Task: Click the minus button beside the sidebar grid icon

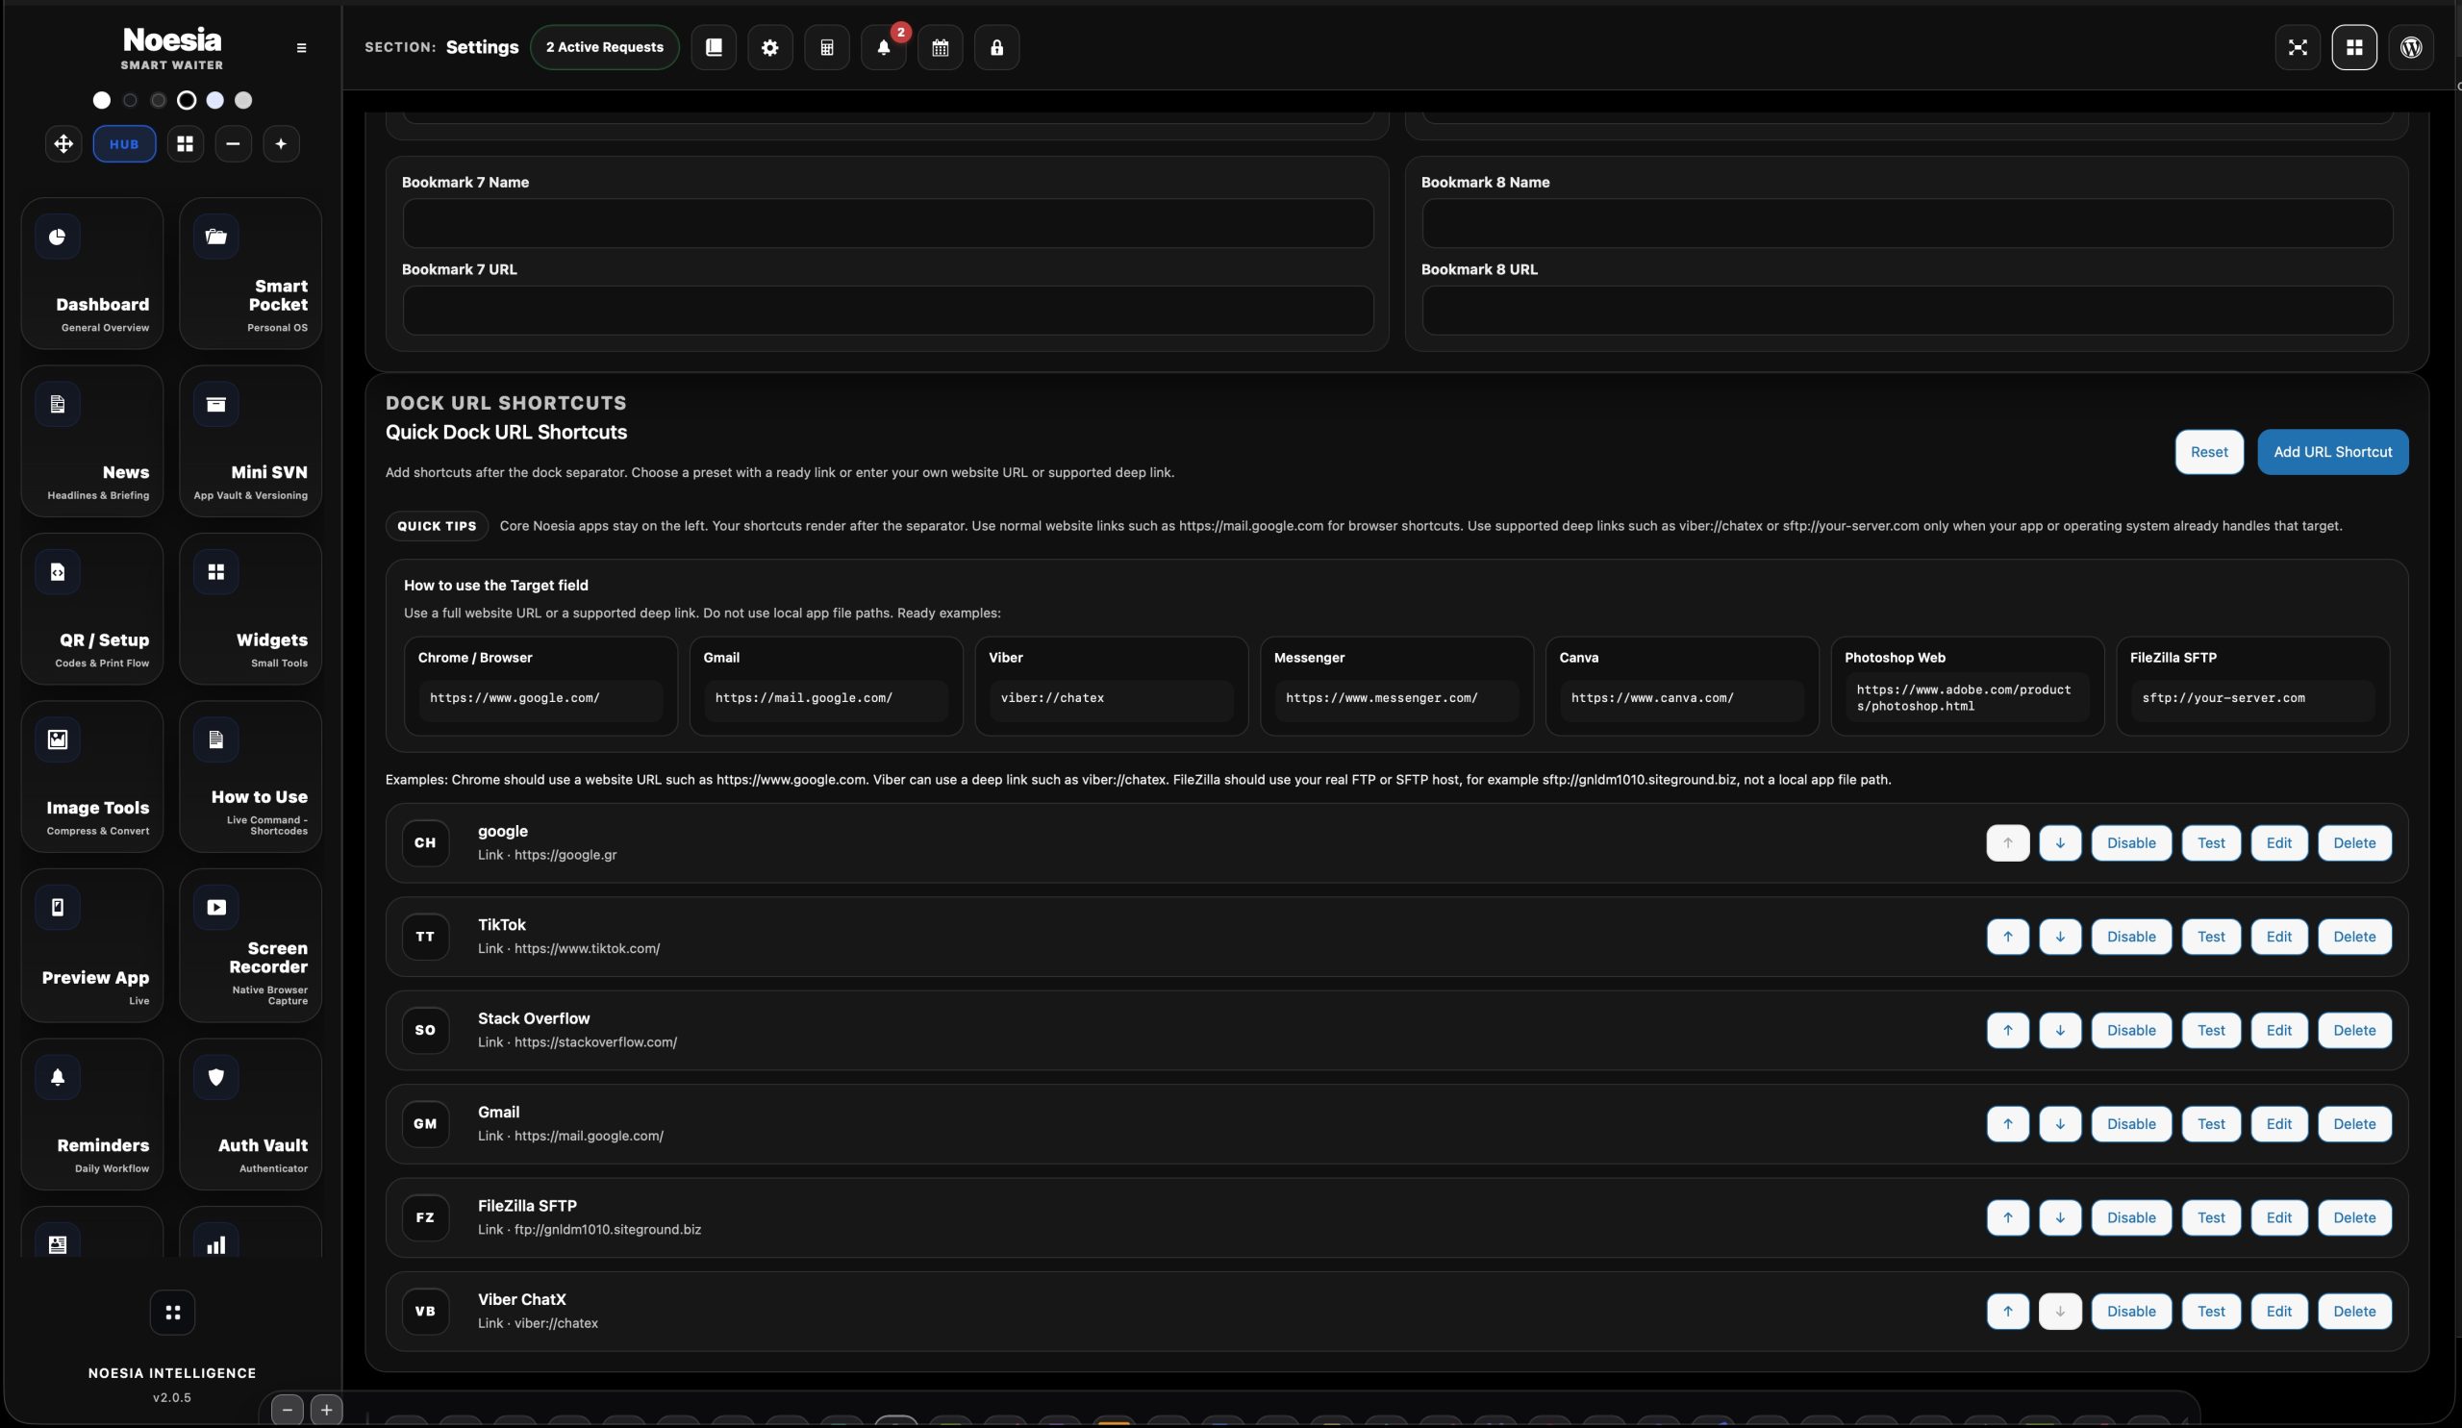Action: click(x=233, y=143)
